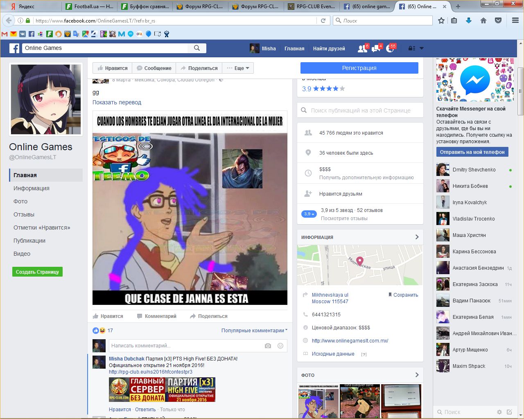This screenshot has height=419, width=524.
Task: Open the Mikhnevskaya map thumbnail
Action: coord(360,265)
